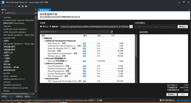This screenshot has height=103, width=191.
Task: Click the 移动(V)... move button
Action: tap(182, 27)
